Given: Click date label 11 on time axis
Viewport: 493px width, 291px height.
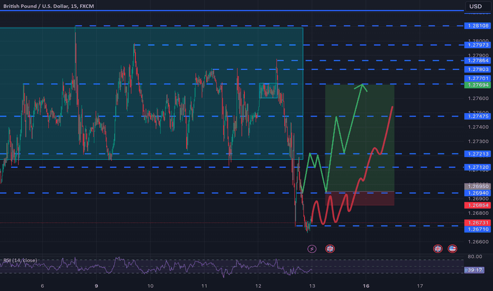Looking at the screenshot, I should click(x=204, y=286).
